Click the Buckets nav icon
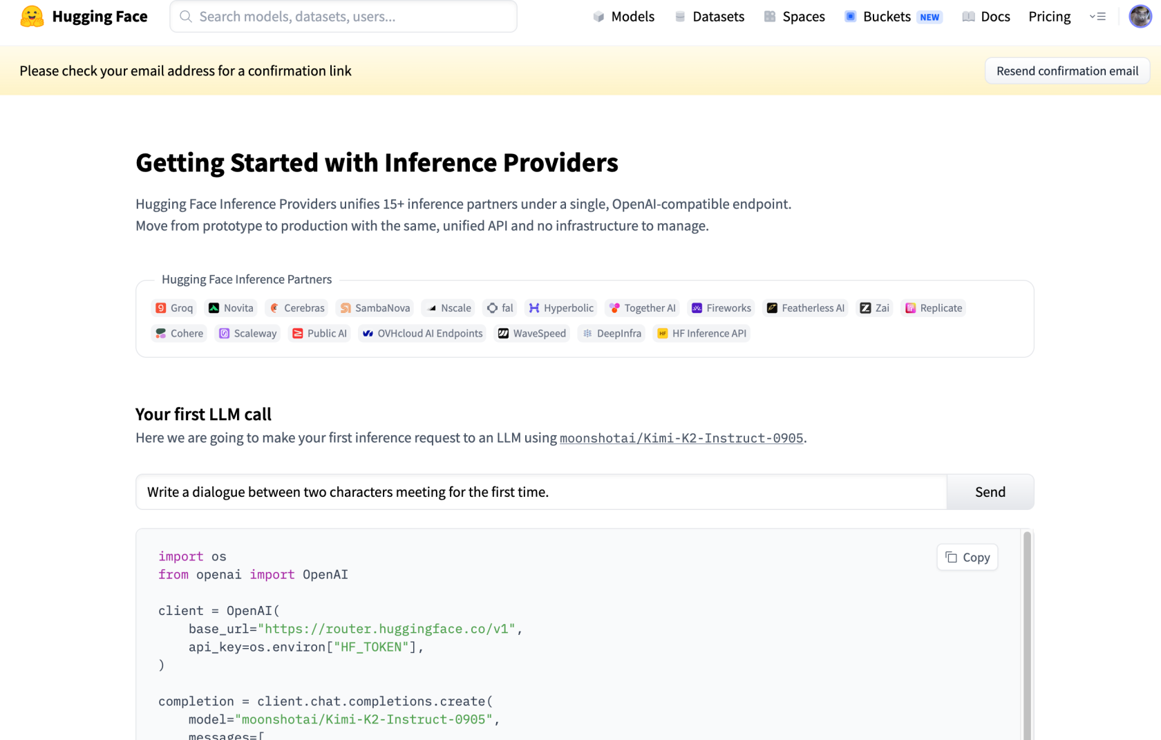 pos(851,17)
